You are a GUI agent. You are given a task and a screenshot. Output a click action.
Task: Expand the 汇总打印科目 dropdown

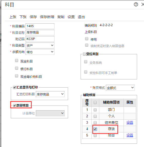point(50,94)
